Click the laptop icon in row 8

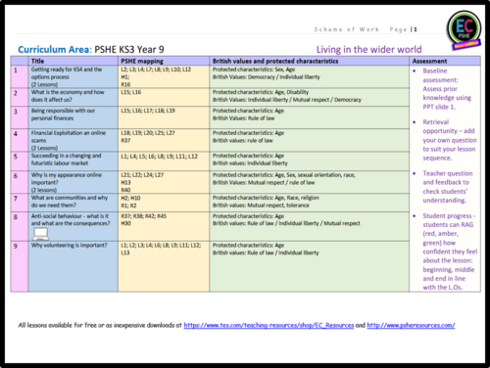[x=41, y=234]
